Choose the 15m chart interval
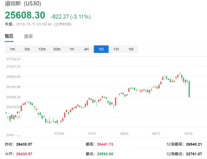Viewport: 207px width, 159px height. pos(42,49)
